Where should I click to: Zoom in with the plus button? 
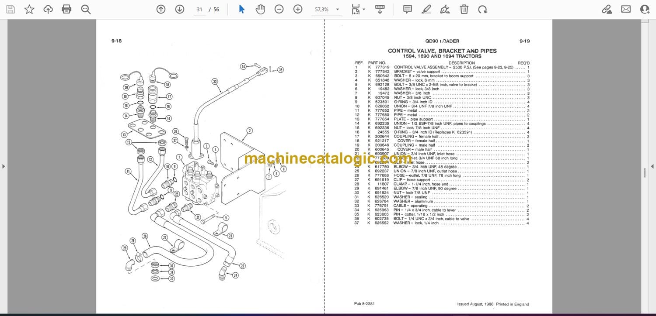(298, 9)
